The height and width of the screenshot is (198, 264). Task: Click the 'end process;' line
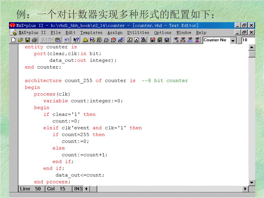click(52, 182)
